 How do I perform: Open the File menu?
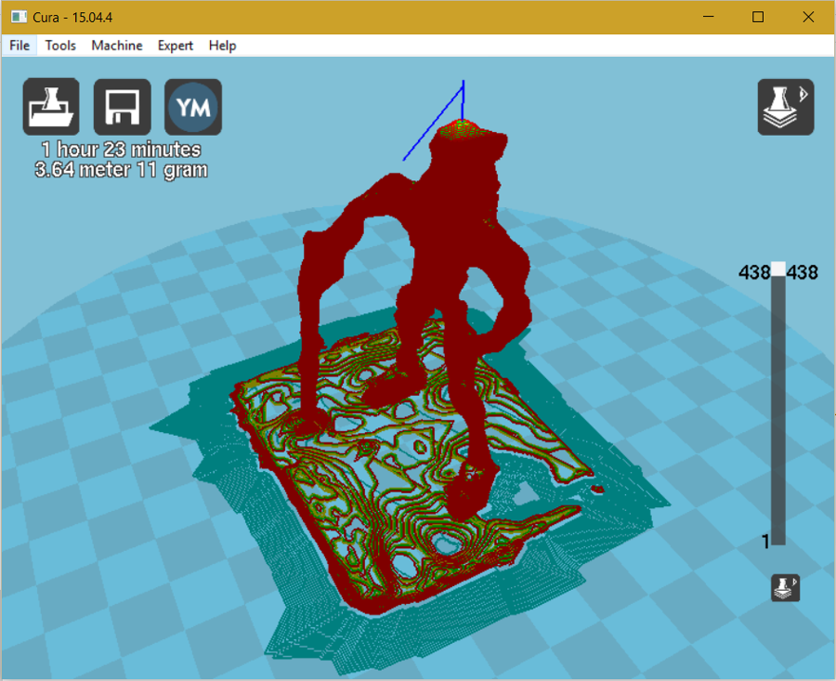pyautogui.click(x=20, y=46)
